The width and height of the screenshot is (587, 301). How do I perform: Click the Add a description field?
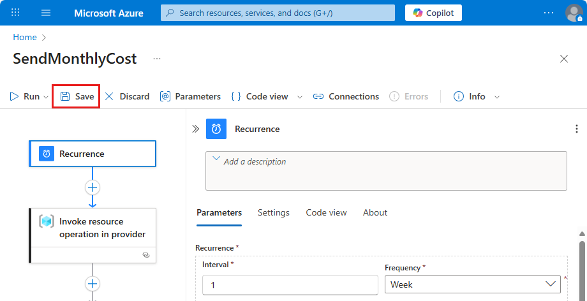coord(386,171)
